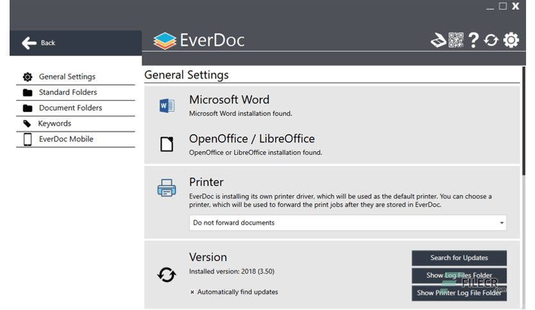Open EverDoc Mobile settings
Viewport: 535px width, 310px height.
76,139
